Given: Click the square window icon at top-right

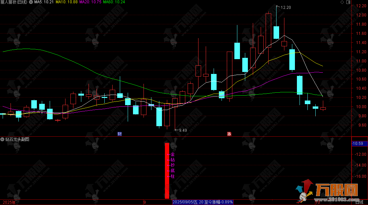Looking at the screenshot, I should (348, 2).
